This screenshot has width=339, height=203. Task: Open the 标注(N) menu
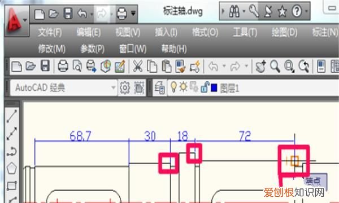325,33
